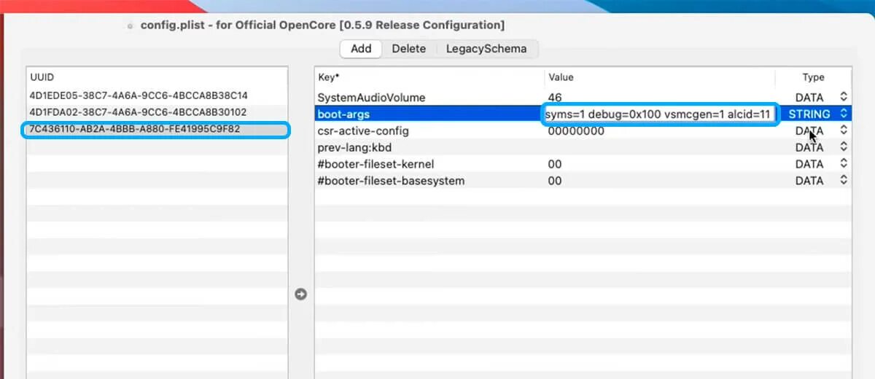Open type dropdown for SystemAudioVolume row
This screenshot has width=875, height=379.
[844, 97]
